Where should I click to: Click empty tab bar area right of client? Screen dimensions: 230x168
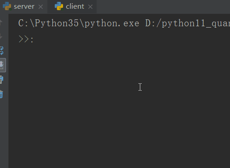click(x=163, y=7)
